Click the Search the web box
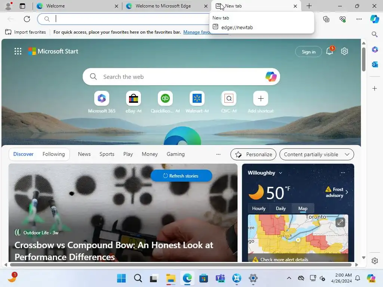This screenshot has height=287, width=383. coord(181,77)
